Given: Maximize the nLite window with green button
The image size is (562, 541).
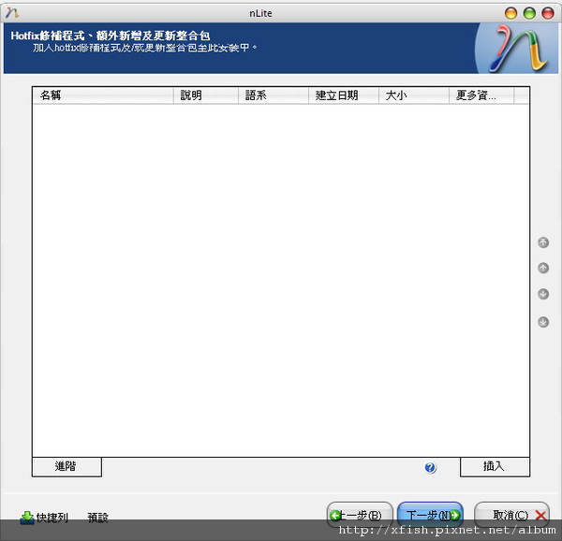Looking at the screenshot, I should [529, 13].
